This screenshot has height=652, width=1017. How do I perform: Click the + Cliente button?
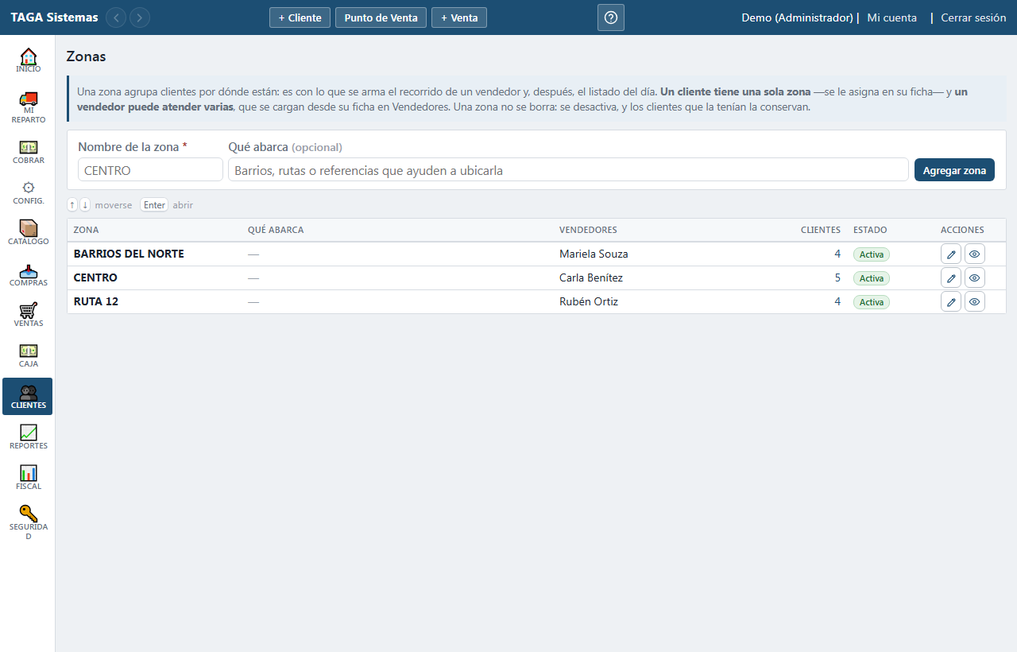click(x=300, y=17)
